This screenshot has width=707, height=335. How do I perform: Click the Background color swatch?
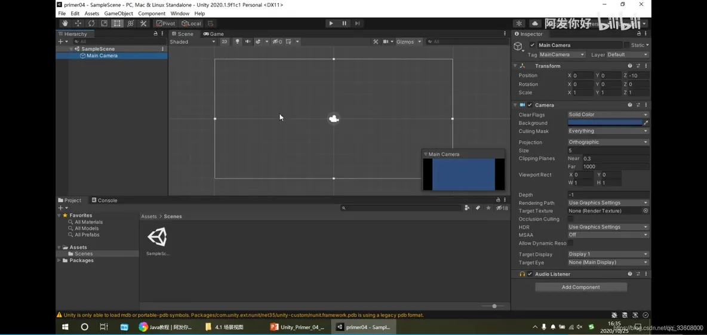pos(605,122)
